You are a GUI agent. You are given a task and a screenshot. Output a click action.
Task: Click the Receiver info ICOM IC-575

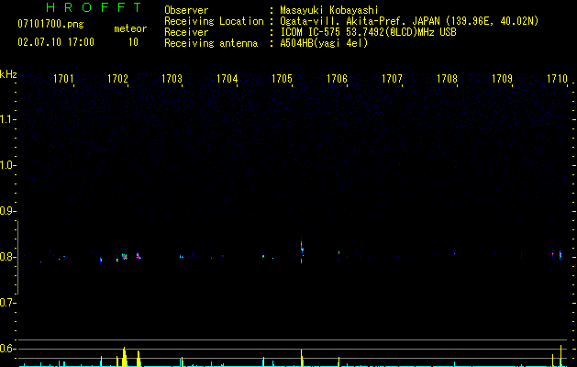point(310,32)
